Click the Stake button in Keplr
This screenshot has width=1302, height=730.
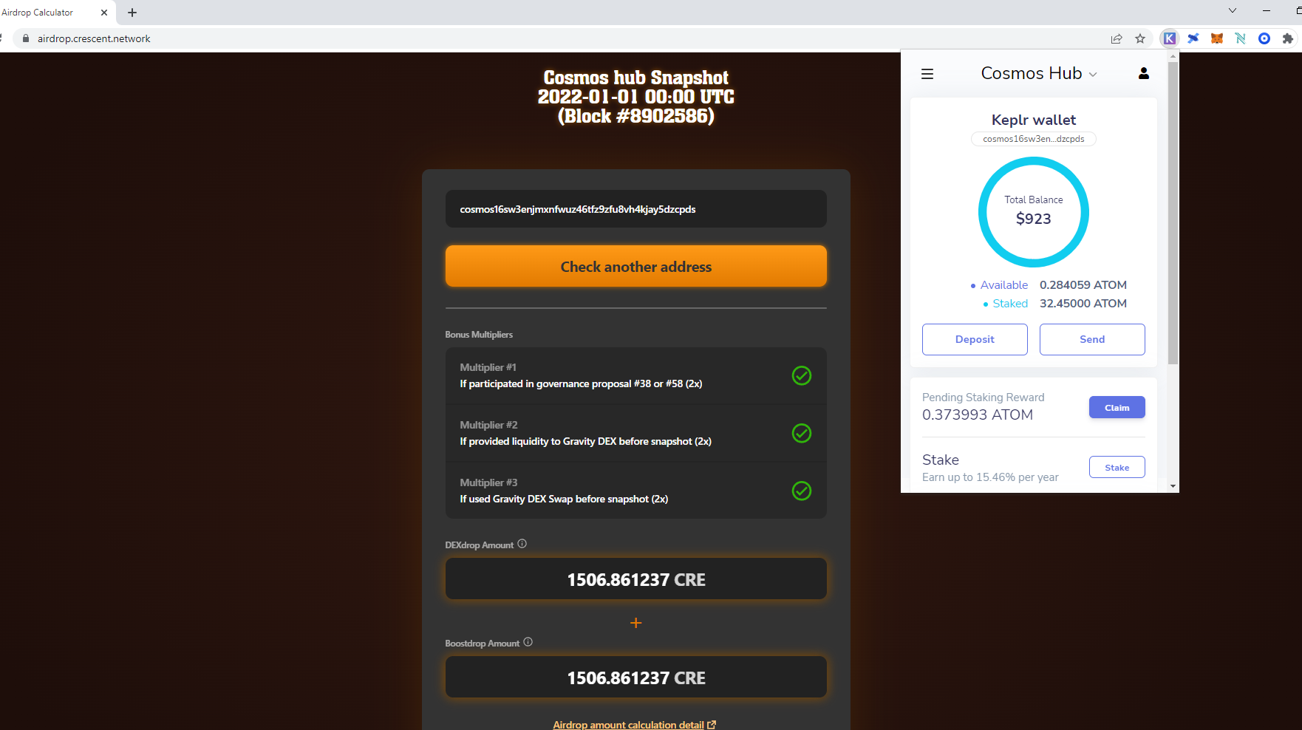(1117, 467)
